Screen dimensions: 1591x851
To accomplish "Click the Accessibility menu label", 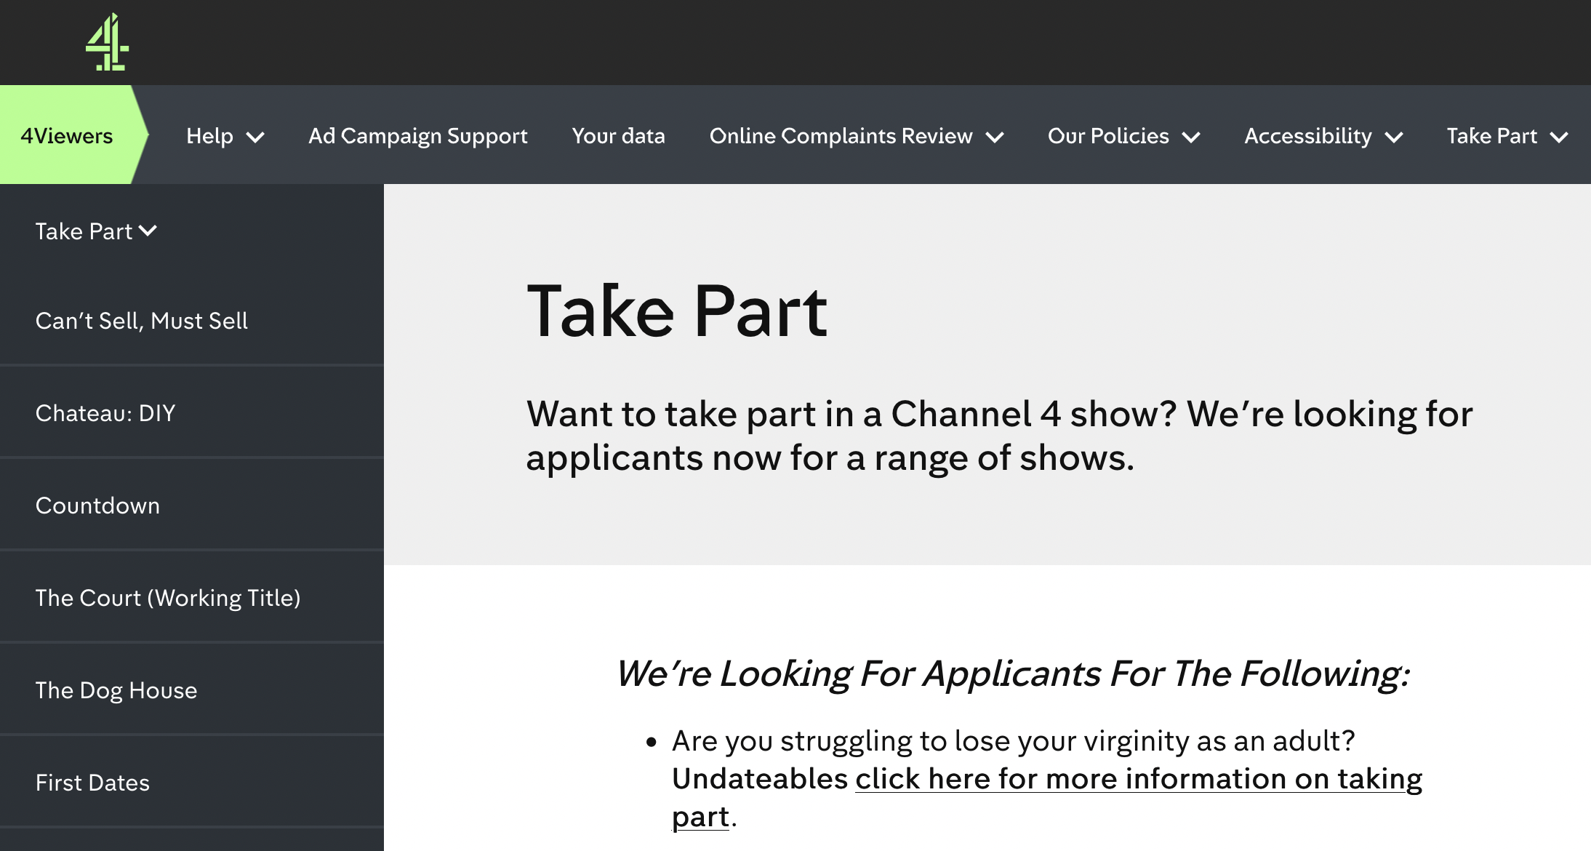I will (x=1307, y=135).
